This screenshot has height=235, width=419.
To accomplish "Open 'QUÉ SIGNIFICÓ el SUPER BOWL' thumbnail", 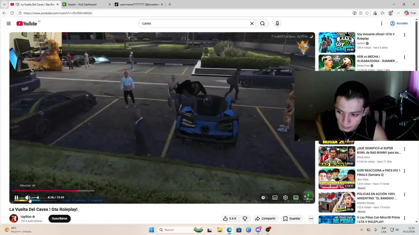I will point(337,156).
